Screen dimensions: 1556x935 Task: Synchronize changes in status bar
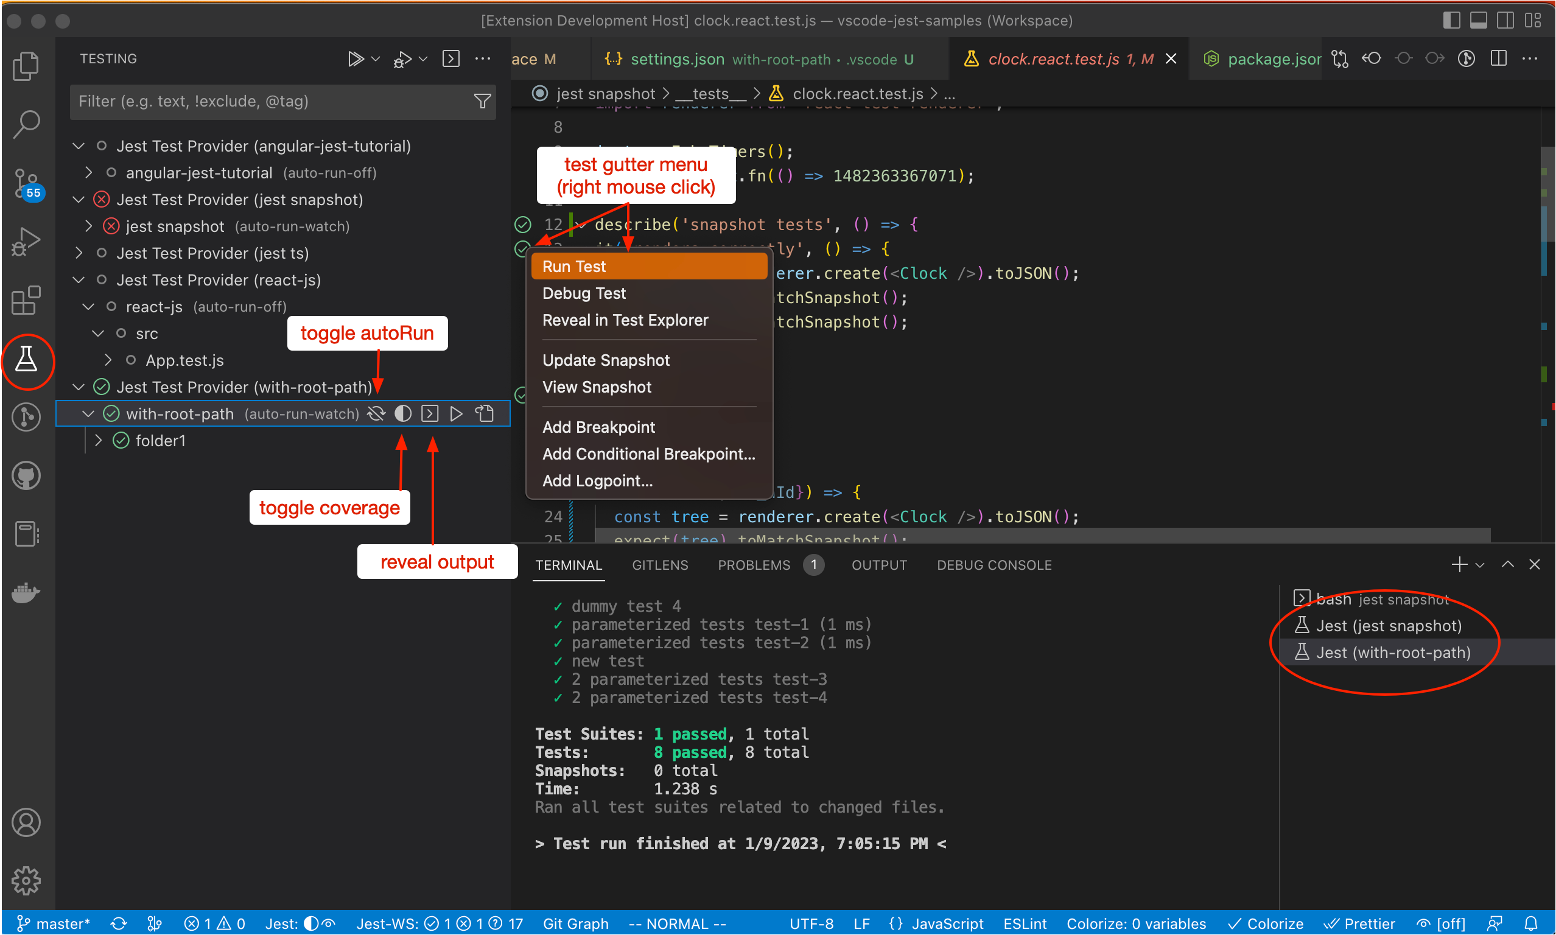point(119,923)
